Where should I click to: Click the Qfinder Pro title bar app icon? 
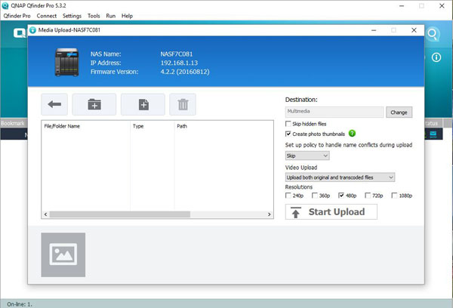pos(5,5)
